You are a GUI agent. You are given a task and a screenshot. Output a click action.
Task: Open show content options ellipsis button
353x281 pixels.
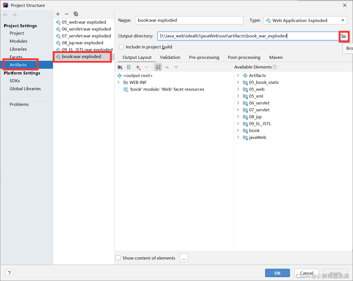pos(184,258)
